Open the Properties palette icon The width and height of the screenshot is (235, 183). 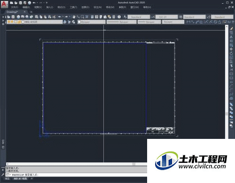click(92, 17)
